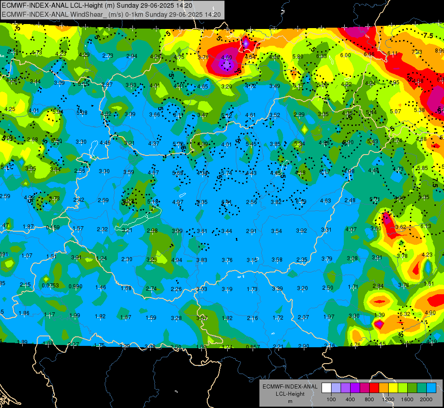Viewport: 444px width, 408px height.
Task: Click the wind shear value '7.23'
Action: (x=417, y=52)
